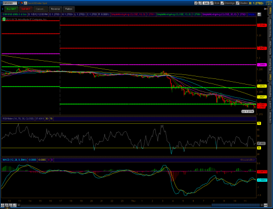Click the Drawings pencil icon

(222, 3)
